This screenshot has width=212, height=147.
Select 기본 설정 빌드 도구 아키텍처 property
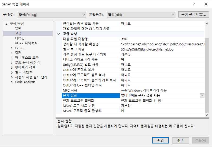click(x=91, y=54)
